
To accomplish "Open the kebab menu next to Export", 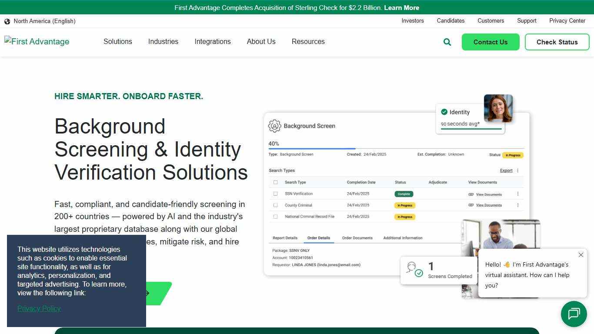I will pyautogui.click(x=517, y=170).
